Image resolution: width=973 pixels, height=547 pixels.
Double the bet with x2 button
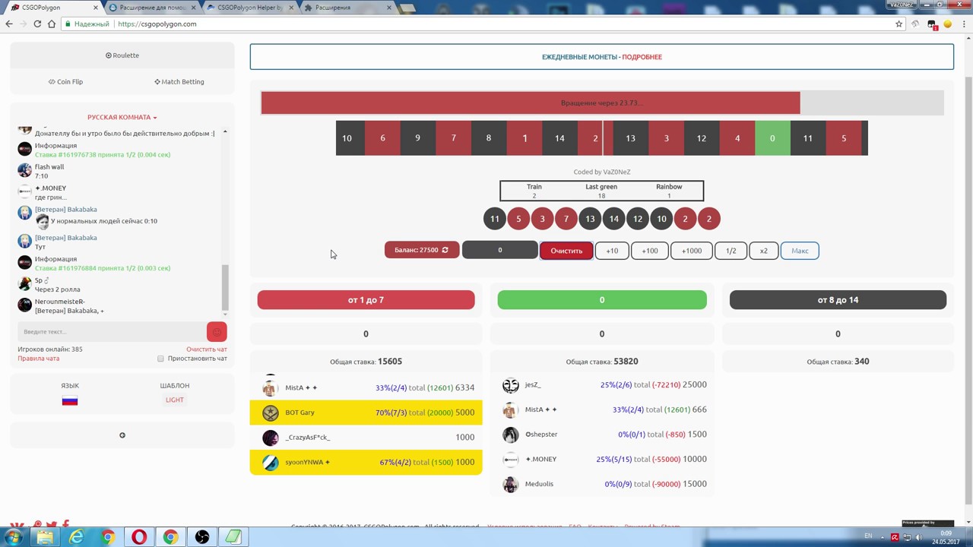point(763,250)
